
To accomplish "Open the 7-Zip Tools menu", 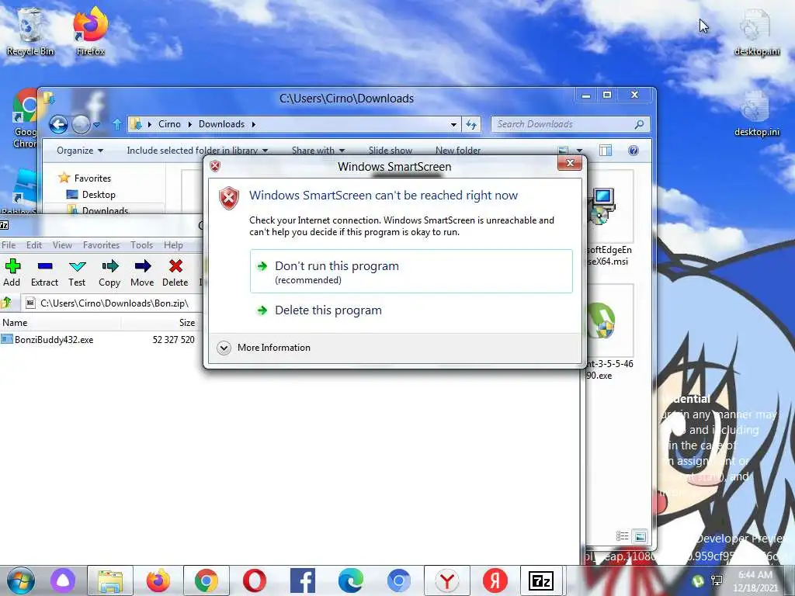I will click(x=141, y=245).
